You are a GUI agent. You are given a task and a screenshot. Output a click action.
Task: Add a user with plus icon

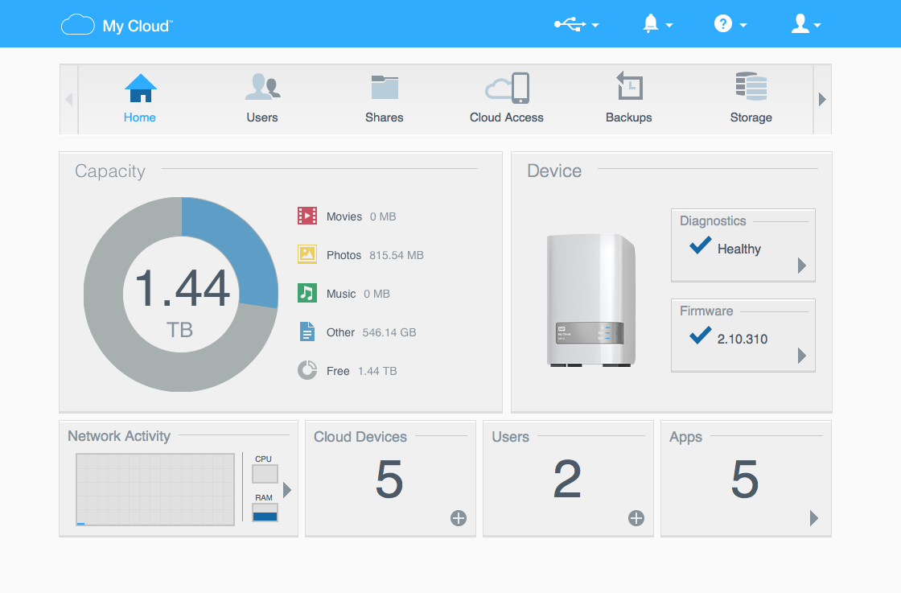[636, 518]
